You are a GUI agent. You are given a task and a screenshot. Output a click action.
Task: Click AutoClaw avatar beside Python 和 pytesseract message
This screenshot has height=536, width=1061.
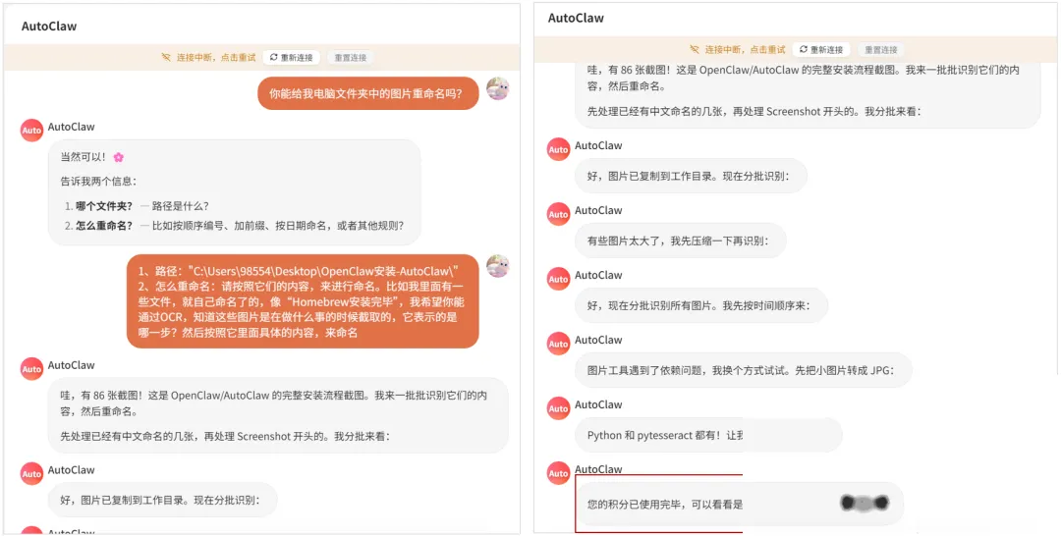click(558, 408)
